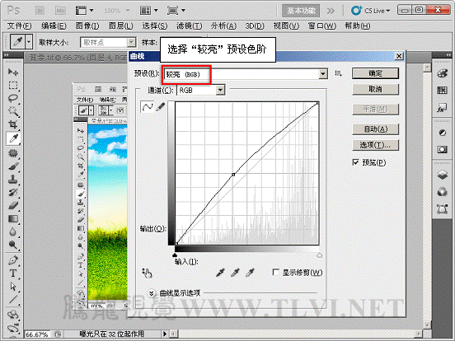Select the Crop tool
455x341 pixels.
(13, 124)
